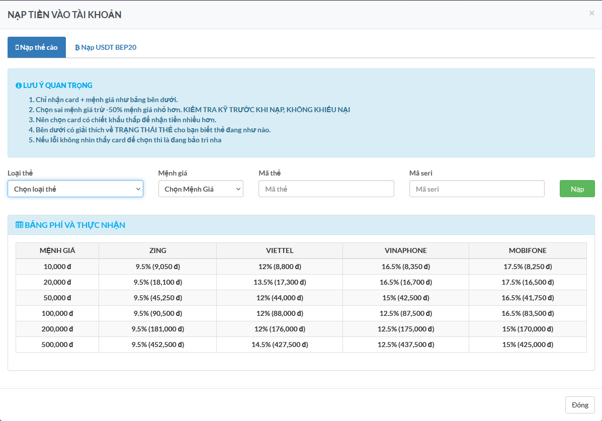Close the deposit dialog with the X
The image size is (602, 421).
click(x=591, y=14)
